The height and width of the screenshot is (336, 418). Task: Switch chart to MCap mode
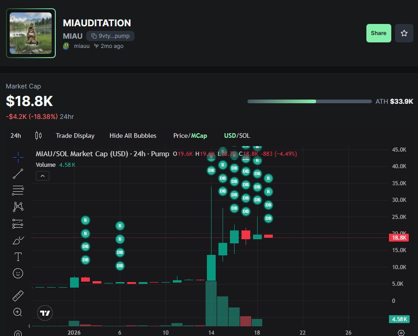(199, 136)
